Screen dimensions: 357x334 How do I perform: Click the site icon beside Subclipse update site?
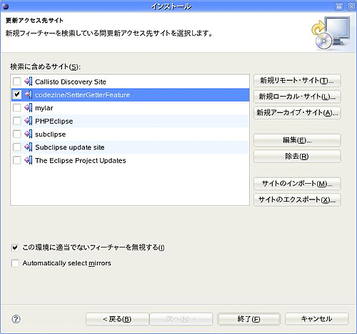pyautogui.click(x=29, y=147)
